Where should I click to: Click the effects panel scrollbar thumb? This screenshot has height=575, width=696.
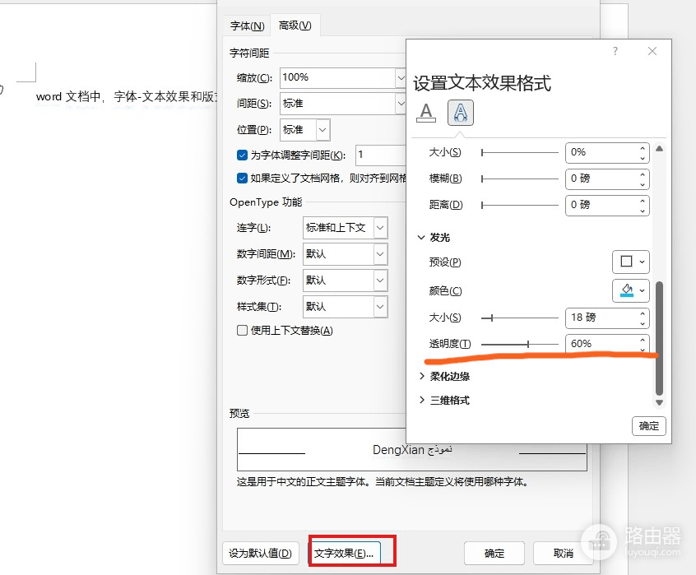click(659, 337)
